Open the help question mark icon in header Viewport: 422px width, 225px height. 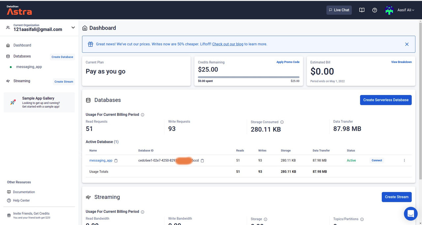click(375, 10)
